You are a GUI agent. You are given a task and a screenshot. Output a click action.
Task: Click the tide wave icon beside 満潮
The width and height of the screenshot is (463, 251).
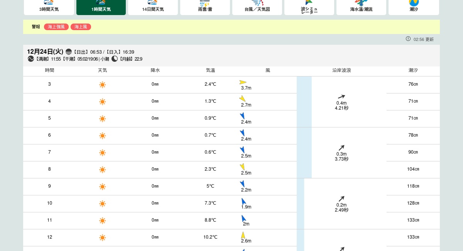(31, 59)
